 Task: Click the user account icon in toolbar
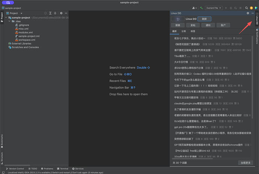194,8
